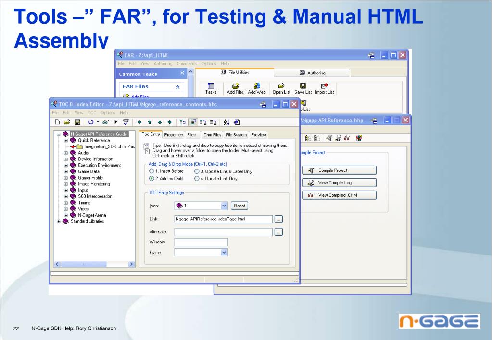Move TOC item down with green arrow
Screen dimensions: 492x340
tap(160, 122)
